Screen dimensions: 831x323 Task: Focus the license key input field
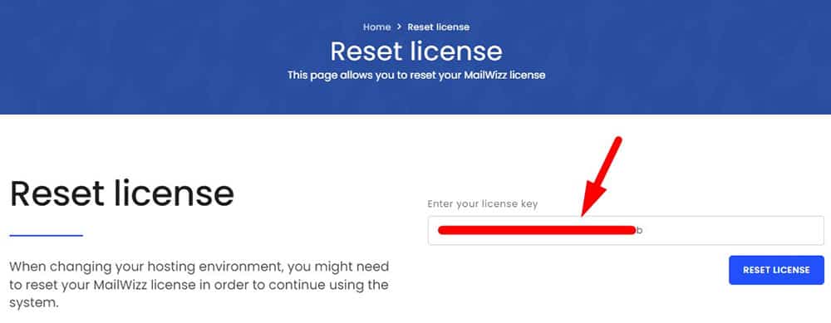(x=626, y=230)
